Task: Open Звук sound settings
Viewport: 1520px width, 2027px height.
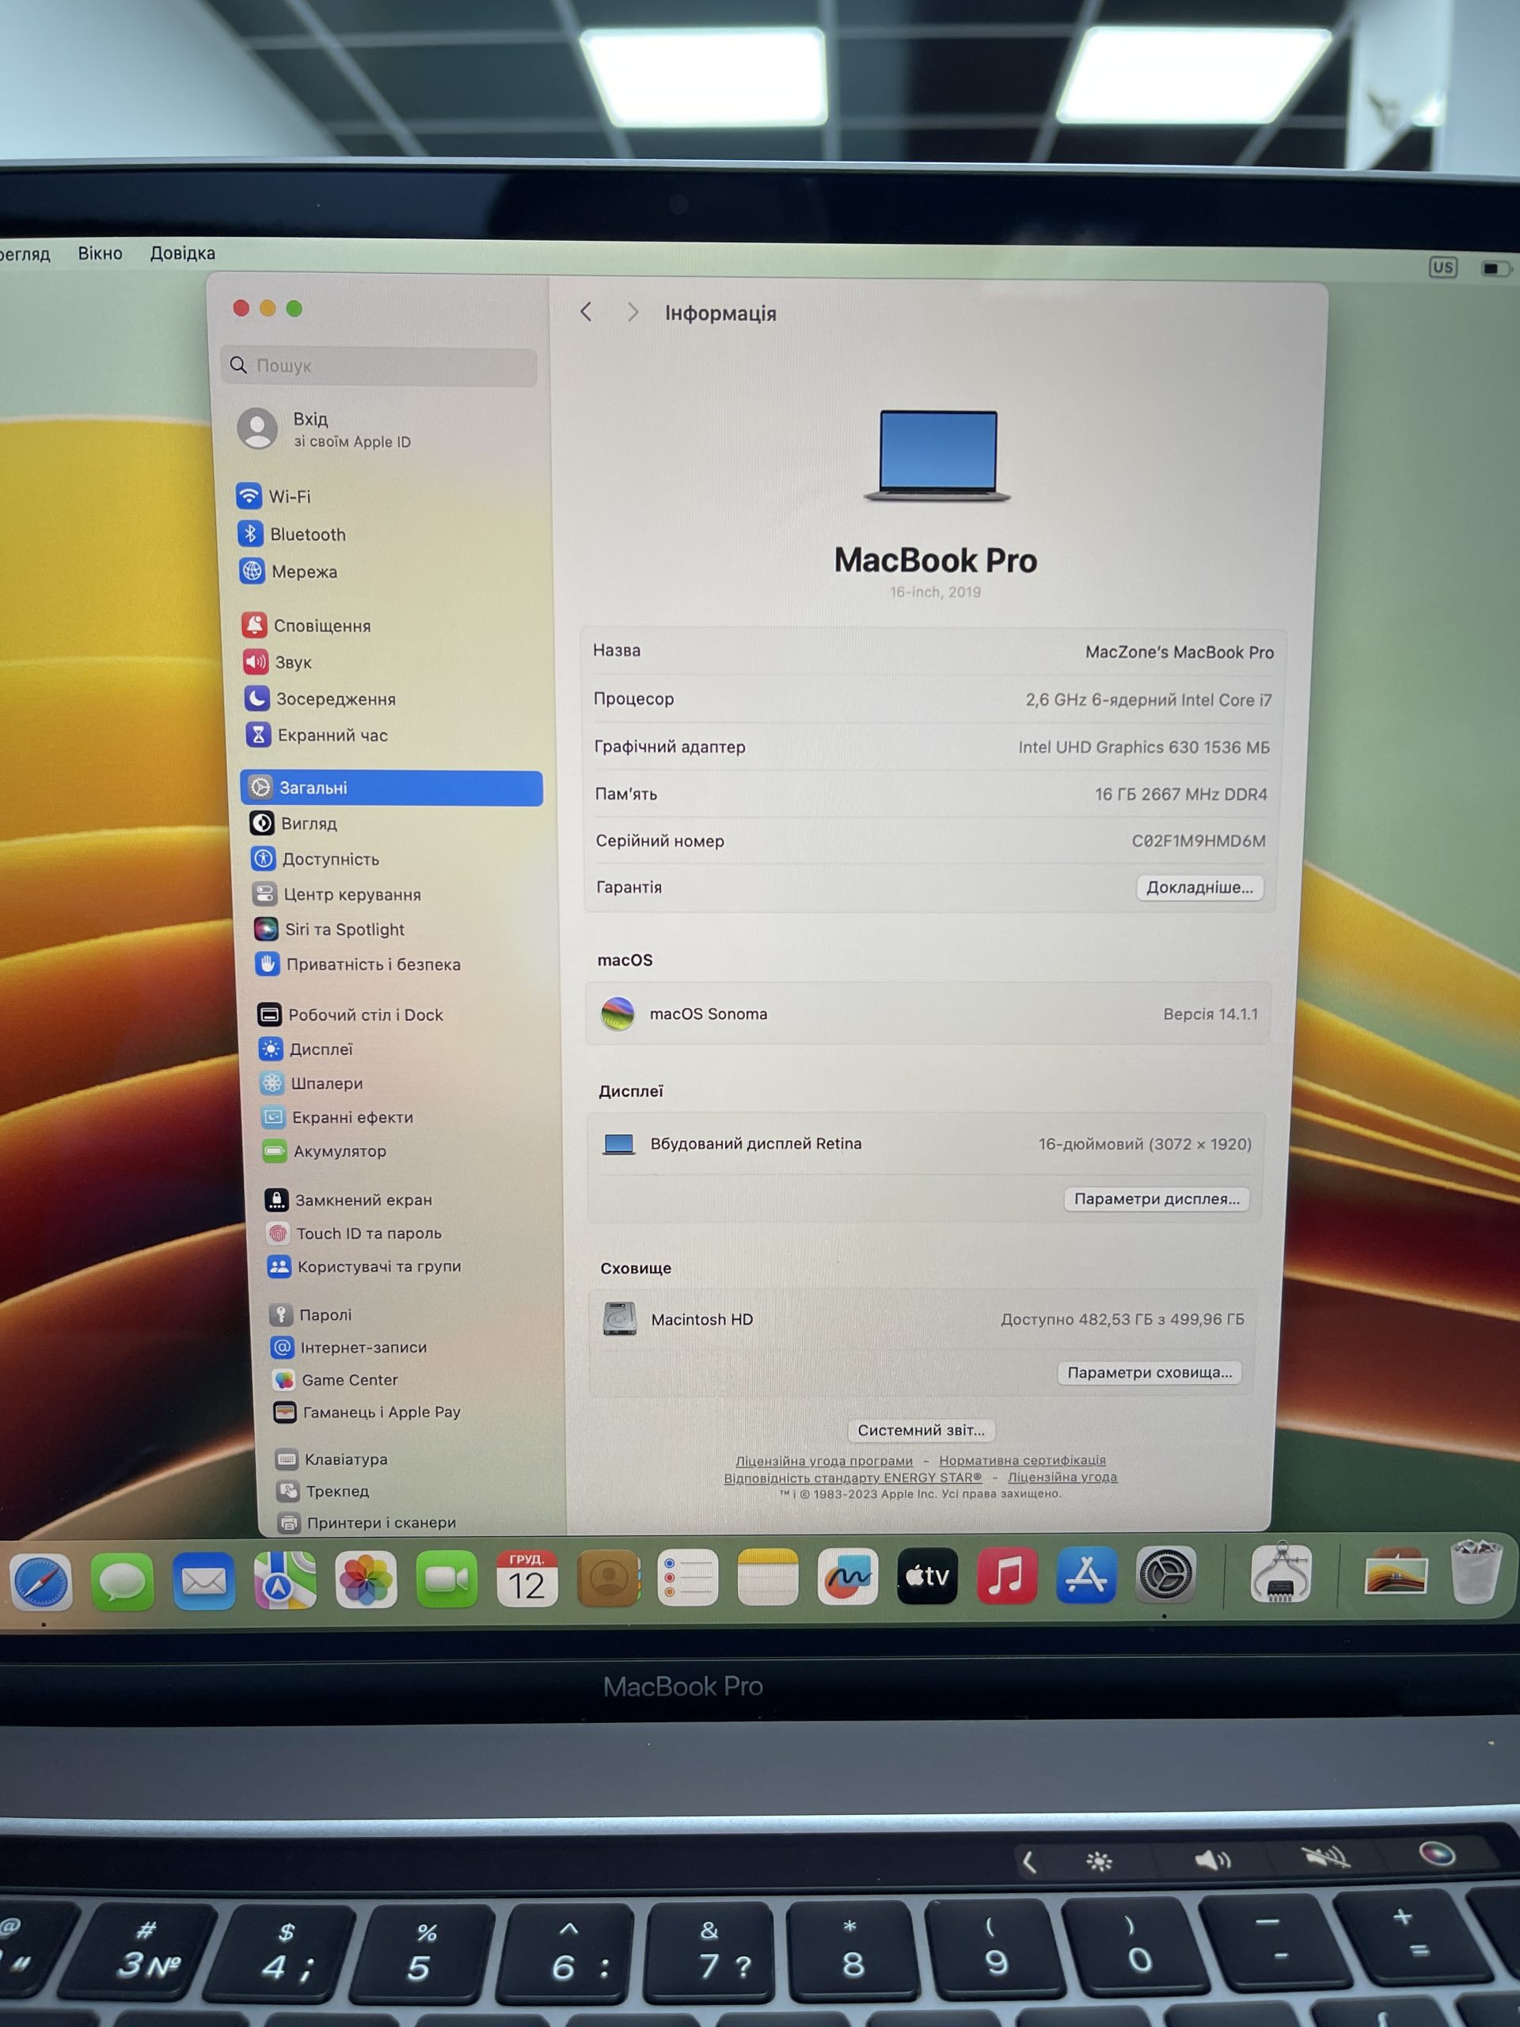Action: 278,663
